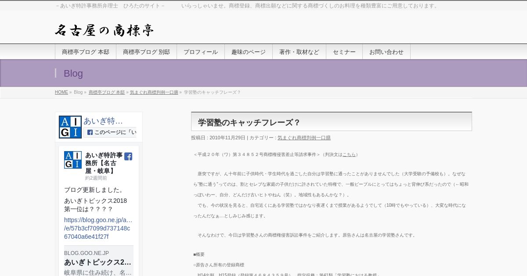The height and width of the screenshot is (276, 527).
Task: Click 気まぐれ商標判例一口膳 breadcrumb link
Action: point(154,92)
